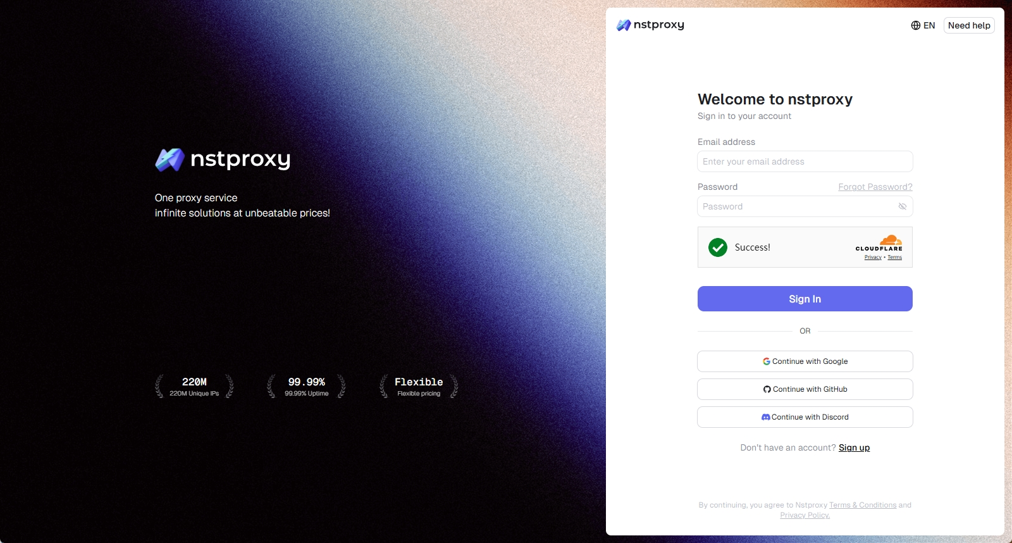
Task: Open the Privacy Policy link at bottom
Action: click(805, 515)
